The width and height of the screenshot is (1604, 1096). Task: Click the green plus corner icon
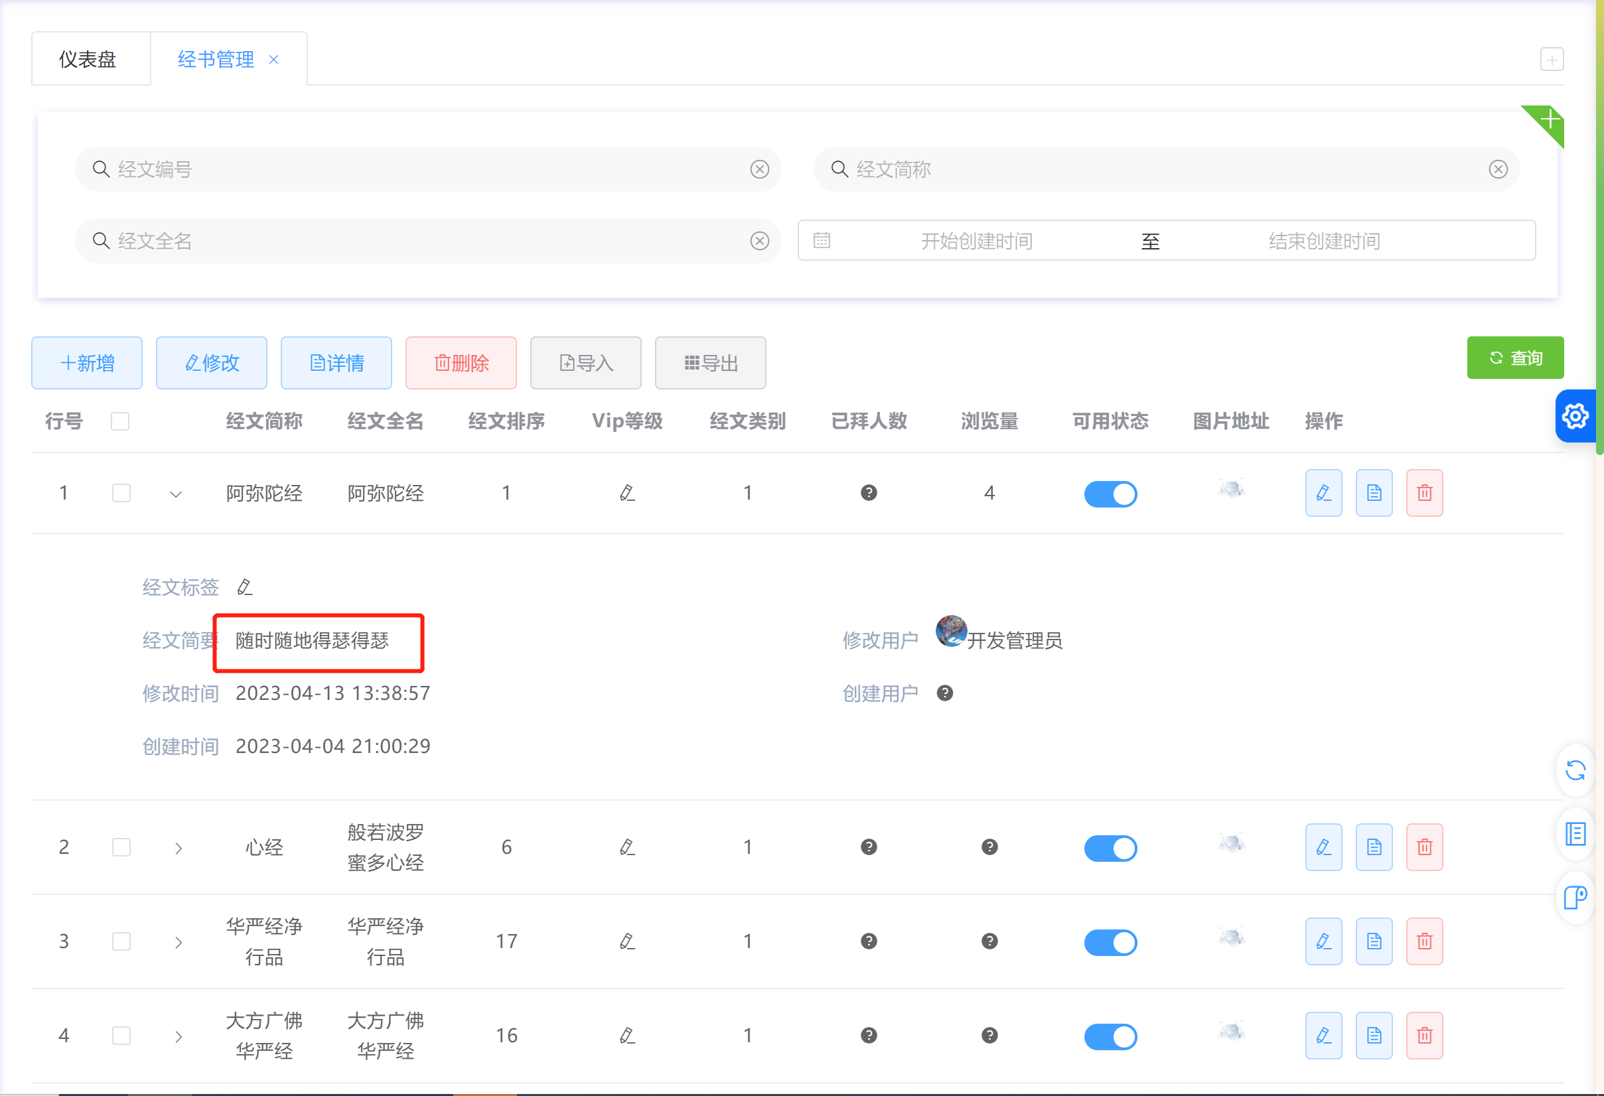(1550, 120)
